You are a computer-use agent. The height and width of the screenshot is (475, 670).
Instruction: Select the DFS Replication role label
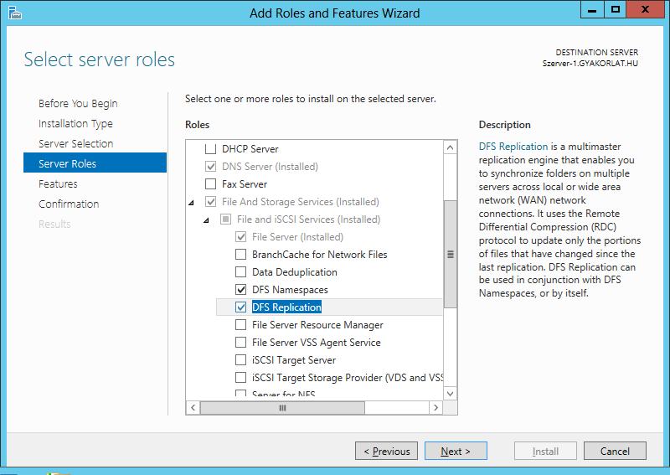click(286, 307)
